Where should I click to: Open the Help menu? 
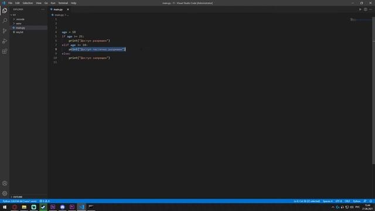pos(73,3)
